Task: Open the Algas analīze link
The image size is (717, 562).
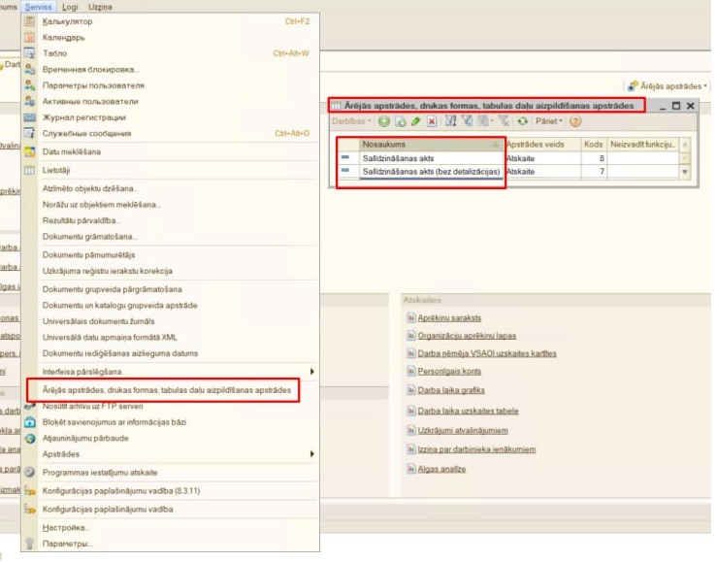Action: click(441, 469)
